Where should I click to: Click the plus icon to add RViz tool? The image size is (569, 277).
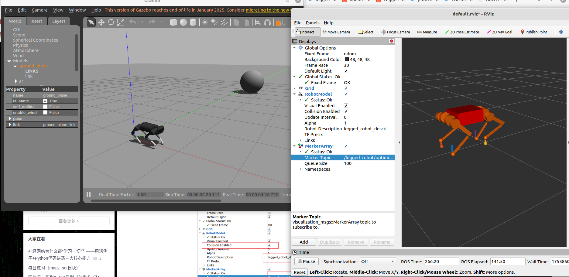pos(561,32)
